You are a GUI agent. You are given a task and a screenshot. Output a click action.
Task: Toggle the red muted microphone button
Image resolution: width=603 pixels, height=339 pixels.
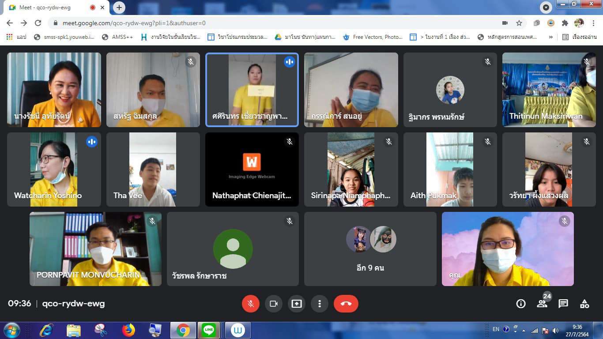click(250, 304)
